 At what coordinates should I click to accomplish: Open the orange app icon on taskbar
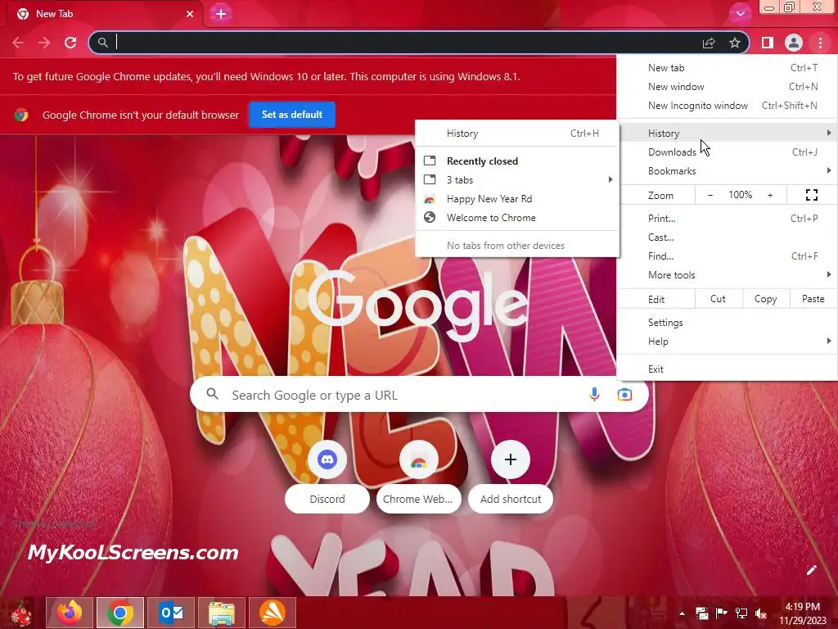click(x=273, y=613)
